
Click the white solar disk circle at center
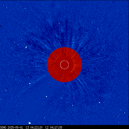click(64, 65)
